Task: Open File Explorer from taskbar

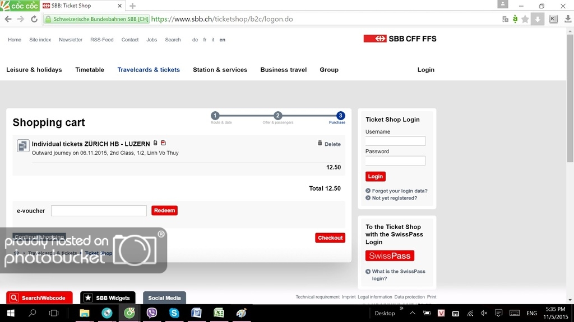Action: click(85, 313)
